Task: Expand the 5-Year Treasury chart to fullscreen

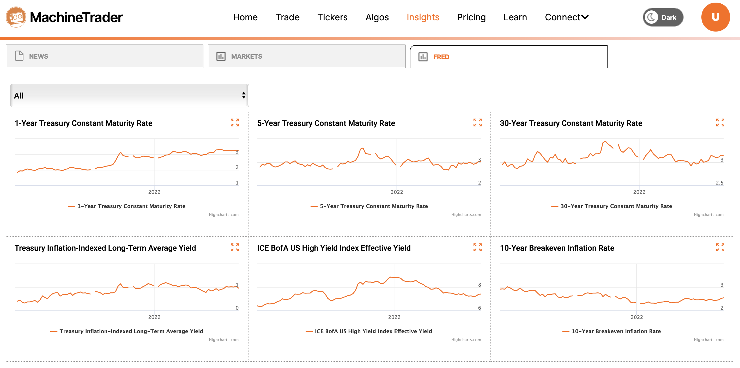Action: click(x=477, y=122)
